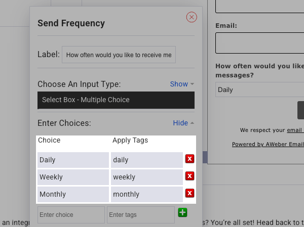The image size is (304, 227).
Task: Open the Powered by AWeber Email link
Action: click(268, 145)
